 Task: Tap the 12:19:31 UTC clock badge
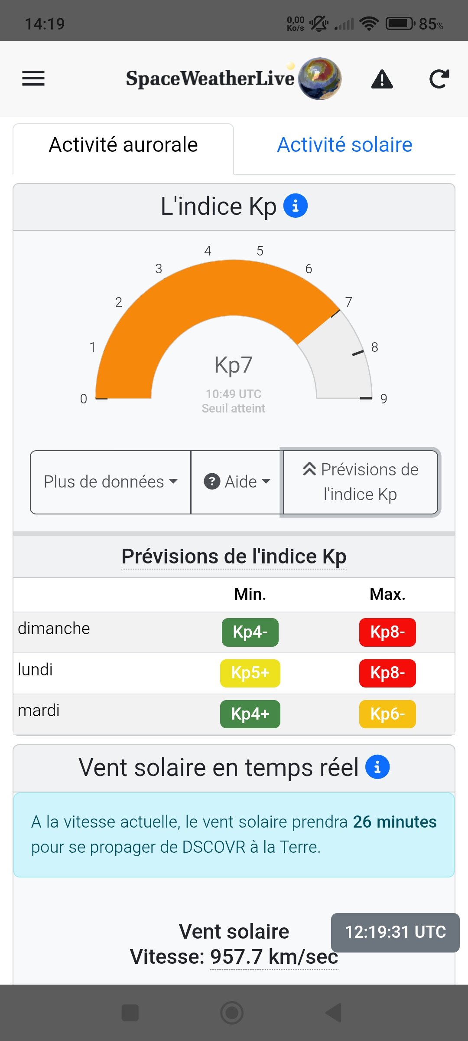click(395, 932)
